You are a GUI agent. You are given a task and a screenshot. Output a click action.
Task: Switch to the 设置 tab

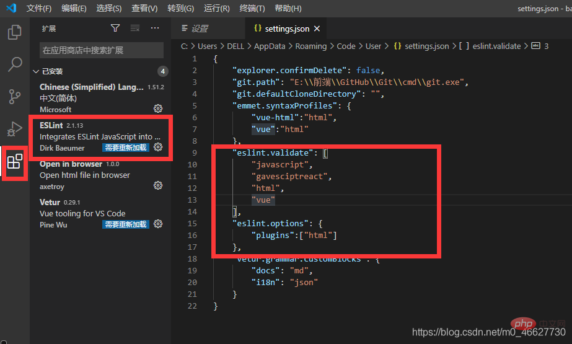point(208,29)
